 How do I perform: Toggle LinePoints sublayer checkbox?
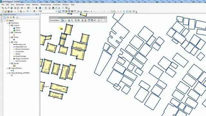(x=12, y=33)
